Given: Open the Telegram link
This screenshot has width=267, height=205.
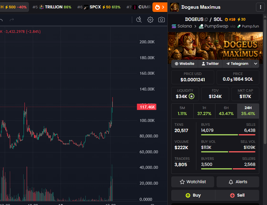Looking at the screenshot, I should click(237, 64).
